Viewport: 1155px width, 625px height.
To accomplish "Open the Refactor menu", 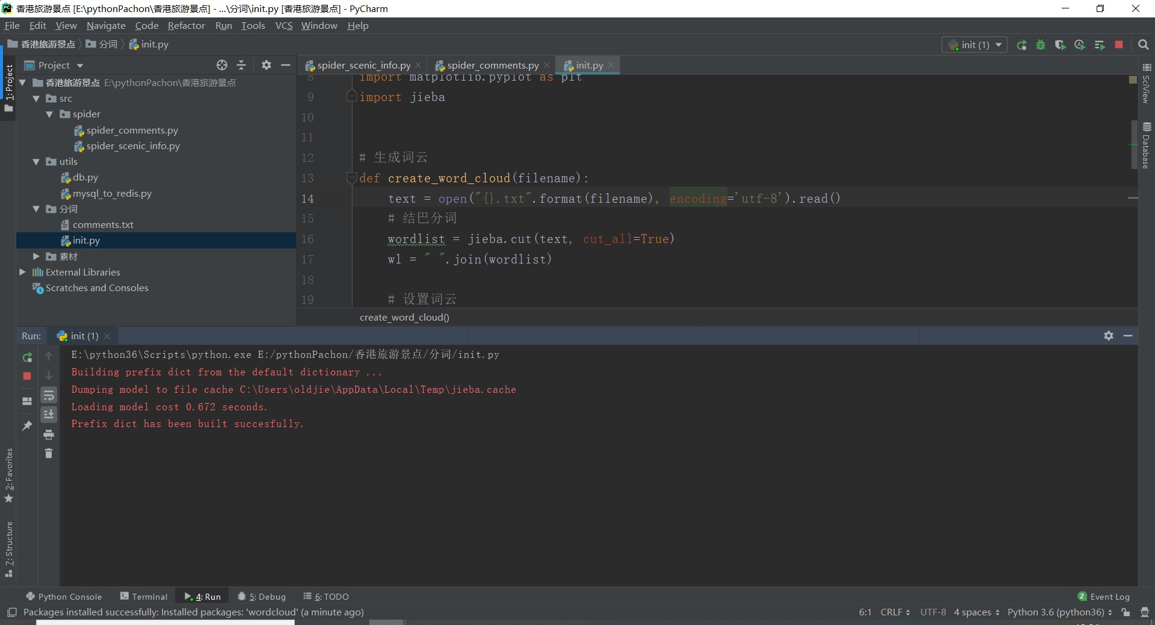I will tap(186, 25).
